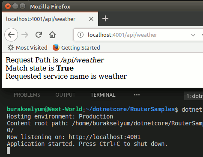203x157 pixels.
Task: Open site information icon in address bar
Action: (81, 35)
